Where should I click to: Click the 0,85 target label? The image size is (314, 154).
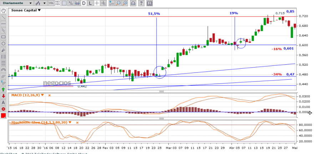coord(290,11)
